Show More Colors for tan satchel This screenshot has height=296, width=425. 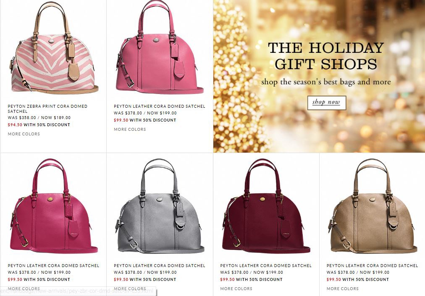tap(343, 289)
